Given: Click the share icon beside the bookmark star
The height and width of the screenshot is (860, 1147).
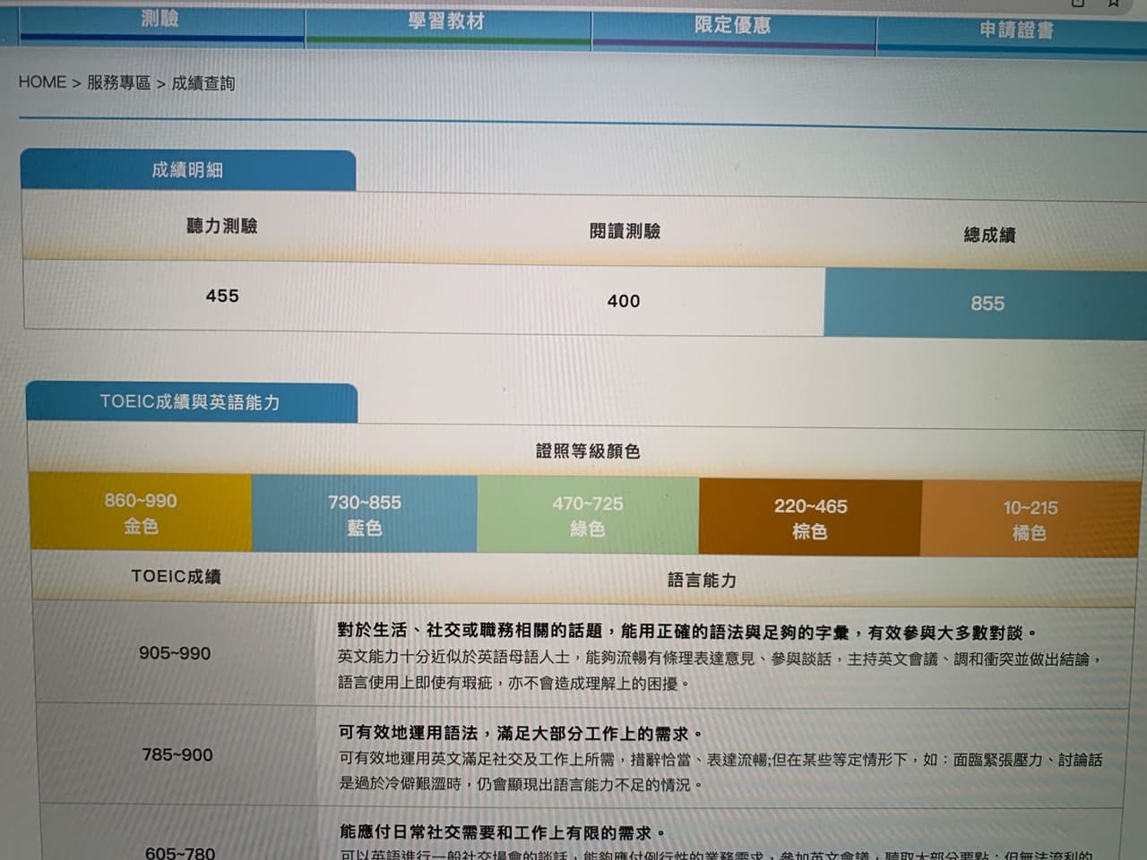Looking at the screenshot, I should (x=1078, y=3).
